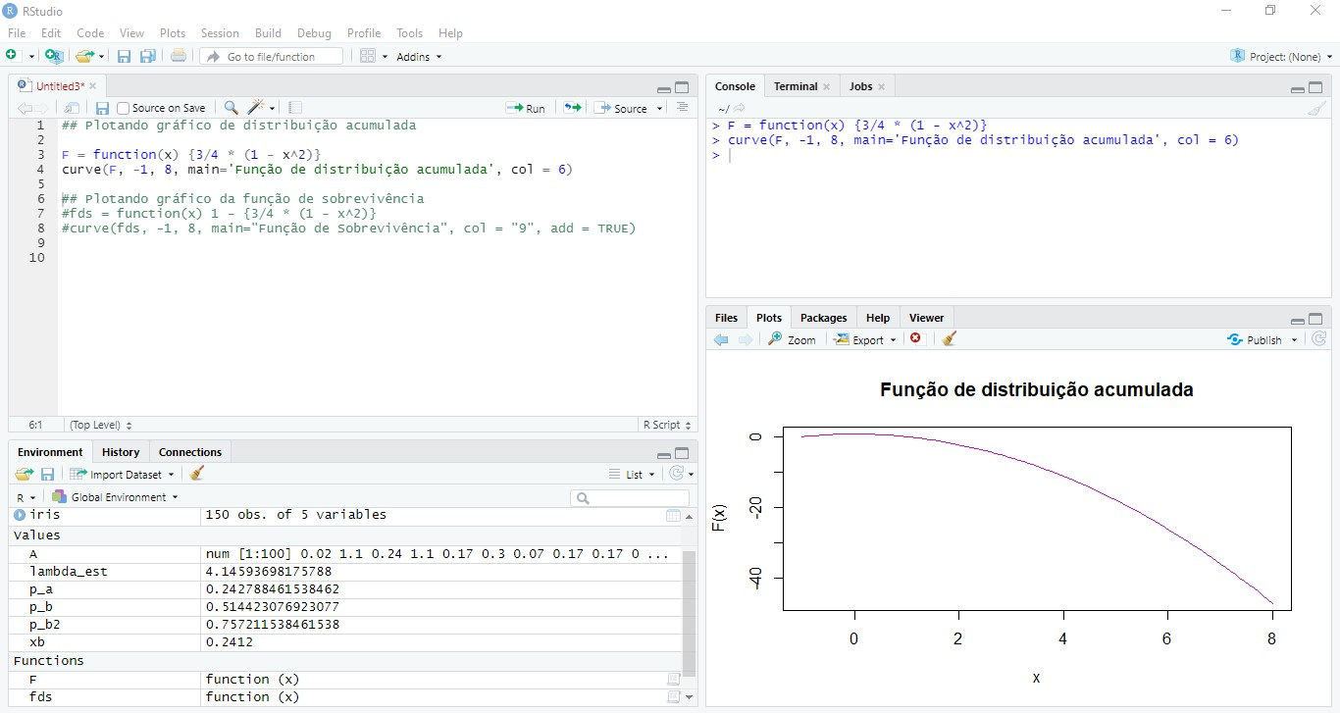Image resolution: width=1340 pixels, height=713 pixels.
Task: Click the Zoom plot icon
Action: point(792,339)
